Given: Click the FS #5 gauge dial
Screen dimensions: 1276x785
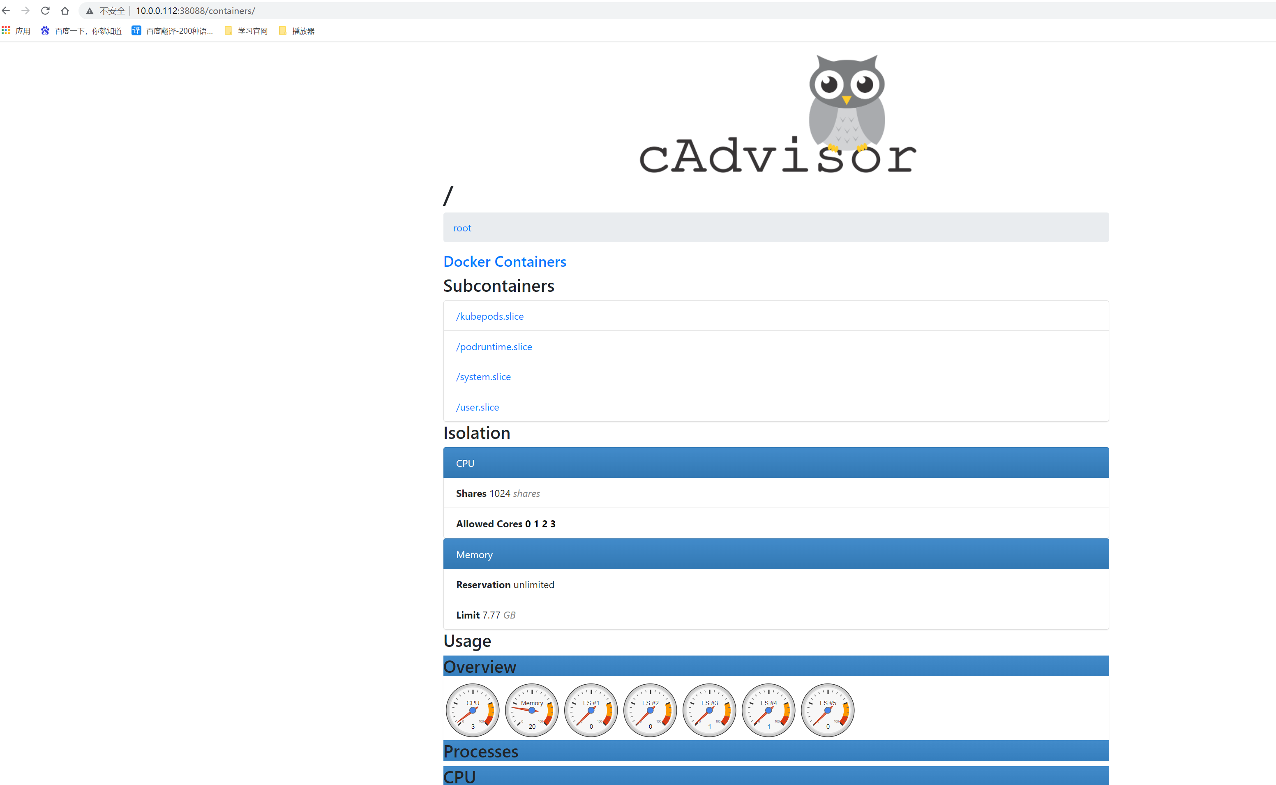Looking at the screenshot, I should 828,710.
